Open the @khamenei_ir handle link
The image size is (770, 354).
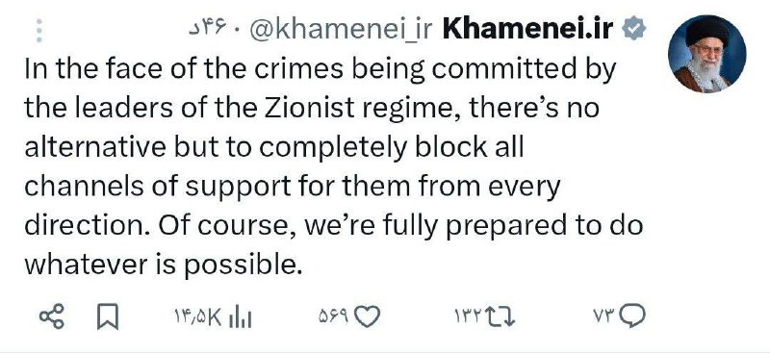tap(341, 31)
